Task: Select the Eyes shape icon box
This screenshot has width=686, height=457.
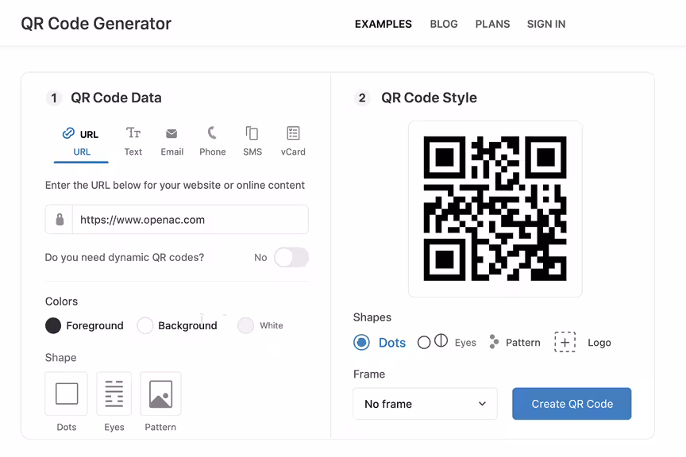Action: 114,394
